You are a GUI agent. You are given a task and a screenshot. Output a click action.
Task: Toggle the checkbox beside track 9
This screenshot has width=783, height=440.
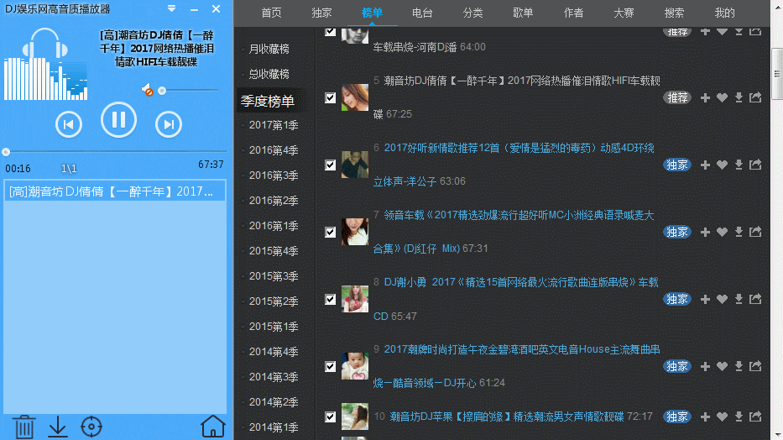[330, 367]
